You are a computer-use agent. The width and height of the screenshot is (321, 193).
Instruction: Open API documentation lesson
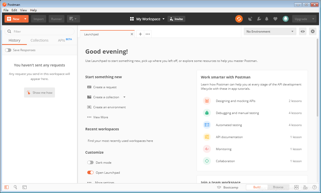tap(252, 137)
